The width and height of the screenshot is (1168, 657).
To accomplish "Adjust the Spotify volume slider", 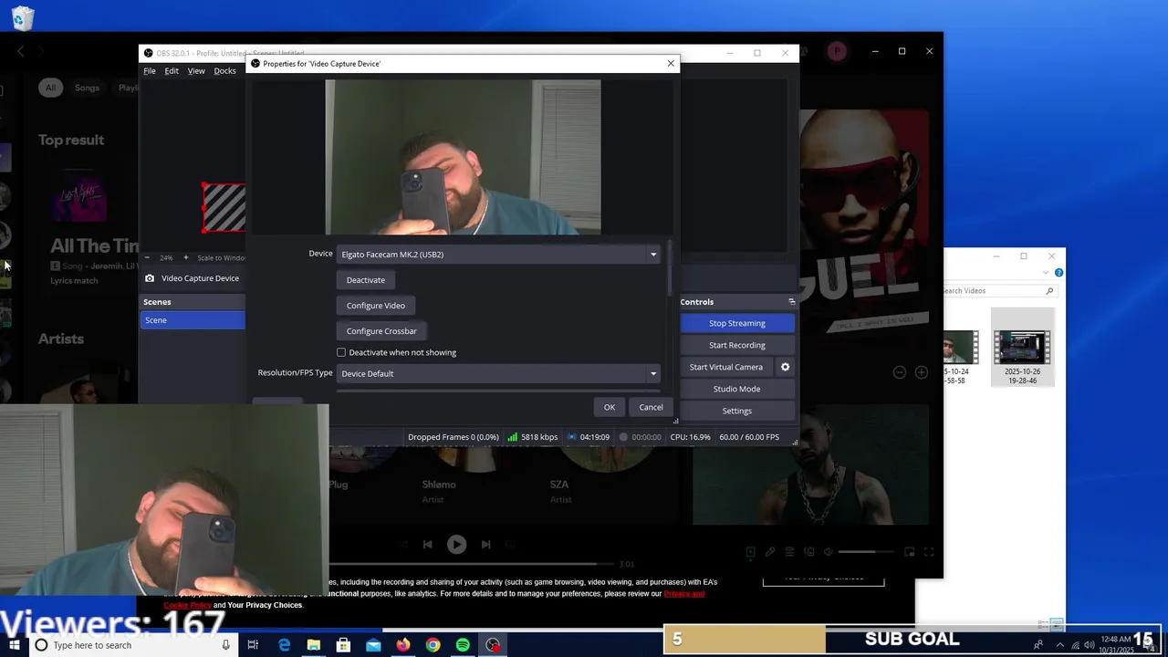I will tap(868, 552).
